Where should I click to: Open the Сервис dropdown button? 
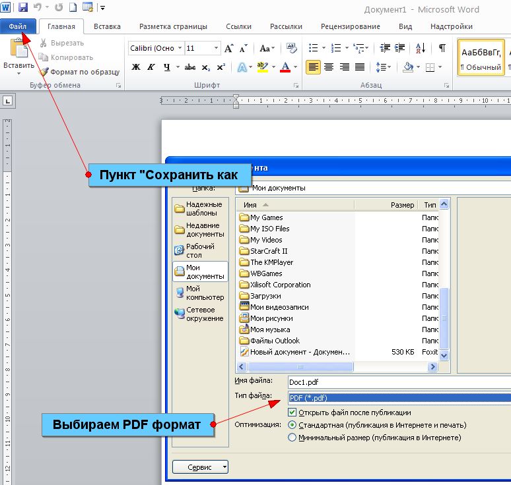tap(200, 467)
